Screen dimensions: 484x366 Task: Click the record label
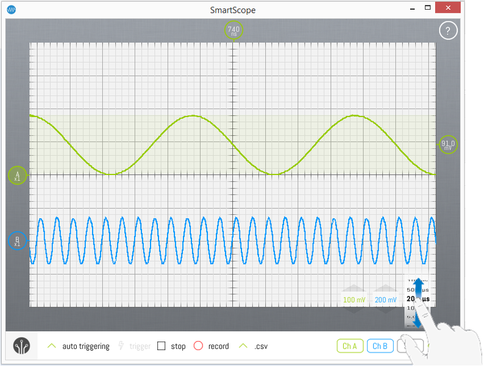[218, 346]
